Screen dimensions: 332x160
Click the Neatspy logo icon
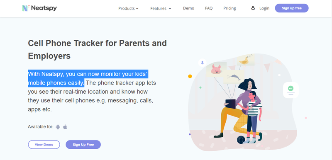tap(26, 8)
